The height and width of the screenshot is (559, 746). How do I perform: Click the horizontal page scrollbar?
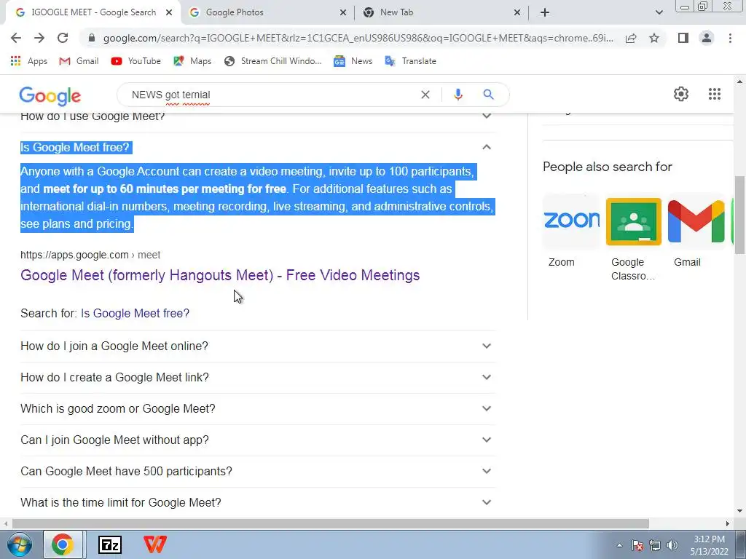pos(330,523)
